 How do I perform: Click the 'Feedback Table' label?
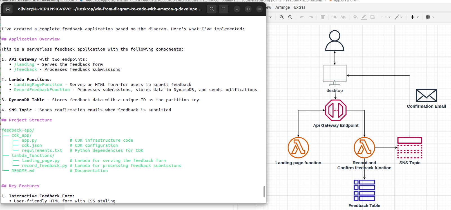(x=364, y=206)
